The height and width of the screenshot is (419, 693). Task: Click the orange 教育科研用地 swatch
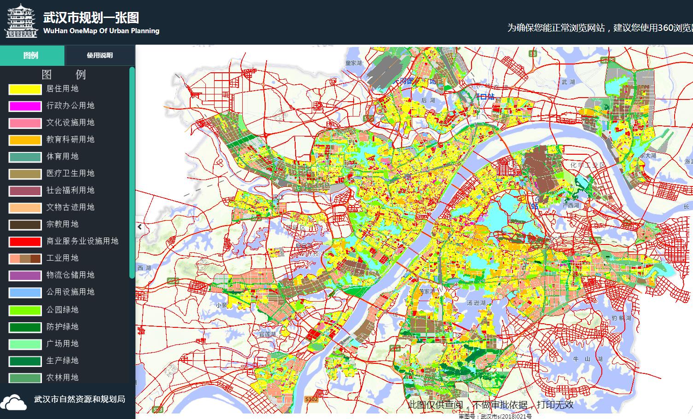pos(25,140)
